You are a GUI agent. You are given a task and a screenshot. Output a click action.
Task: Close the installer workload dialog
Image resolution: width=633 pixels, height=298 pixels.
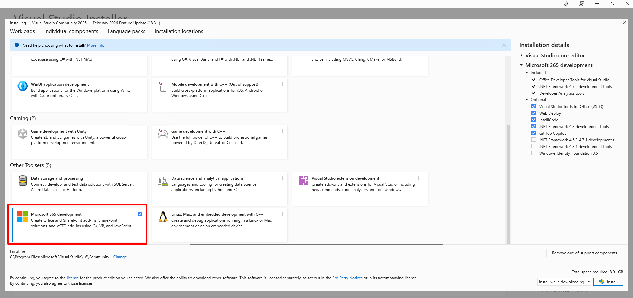[624, 23]
